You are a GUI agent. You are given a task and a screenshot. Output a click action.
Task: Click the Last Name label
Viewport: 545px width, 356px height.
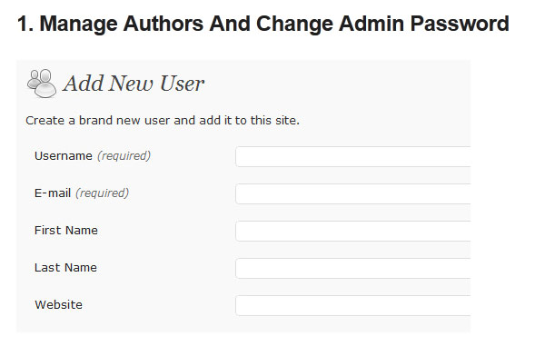[x=65, y=267]
